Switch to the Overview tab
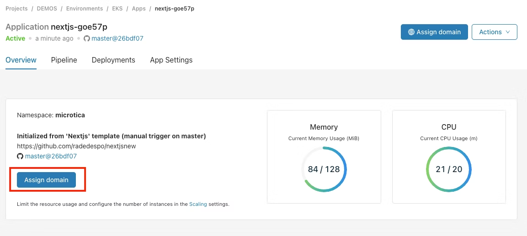 pyautogui.click(x=21, y=60)
